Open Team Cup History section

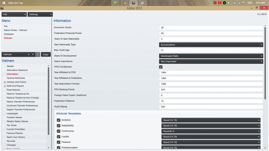click(x=16, y=137)
